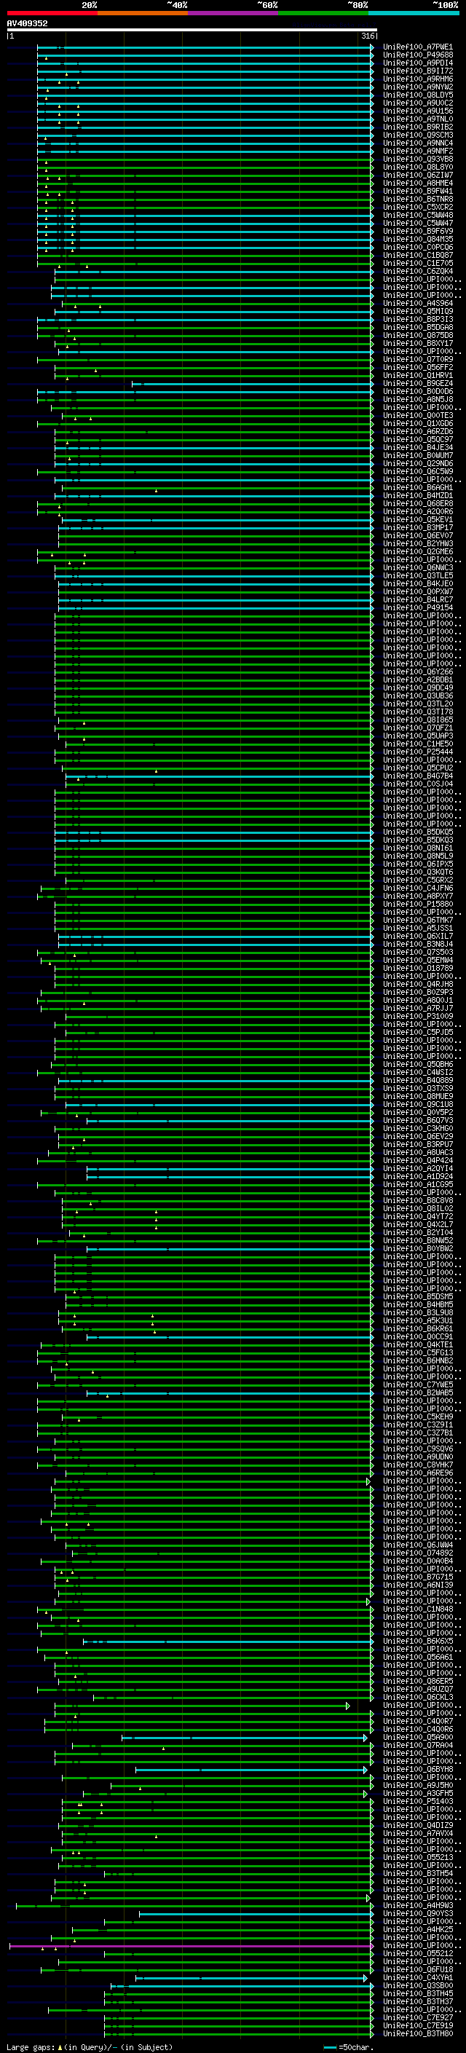This screenshot has height=2053, width=466.
Task: Select the UniRef100_B4G7B4 entry
Action: (417, 776)
